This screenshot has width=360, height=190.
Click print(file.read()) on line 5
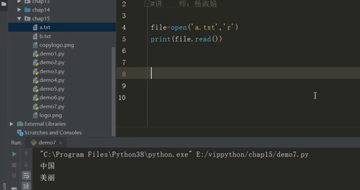[186, 39]
